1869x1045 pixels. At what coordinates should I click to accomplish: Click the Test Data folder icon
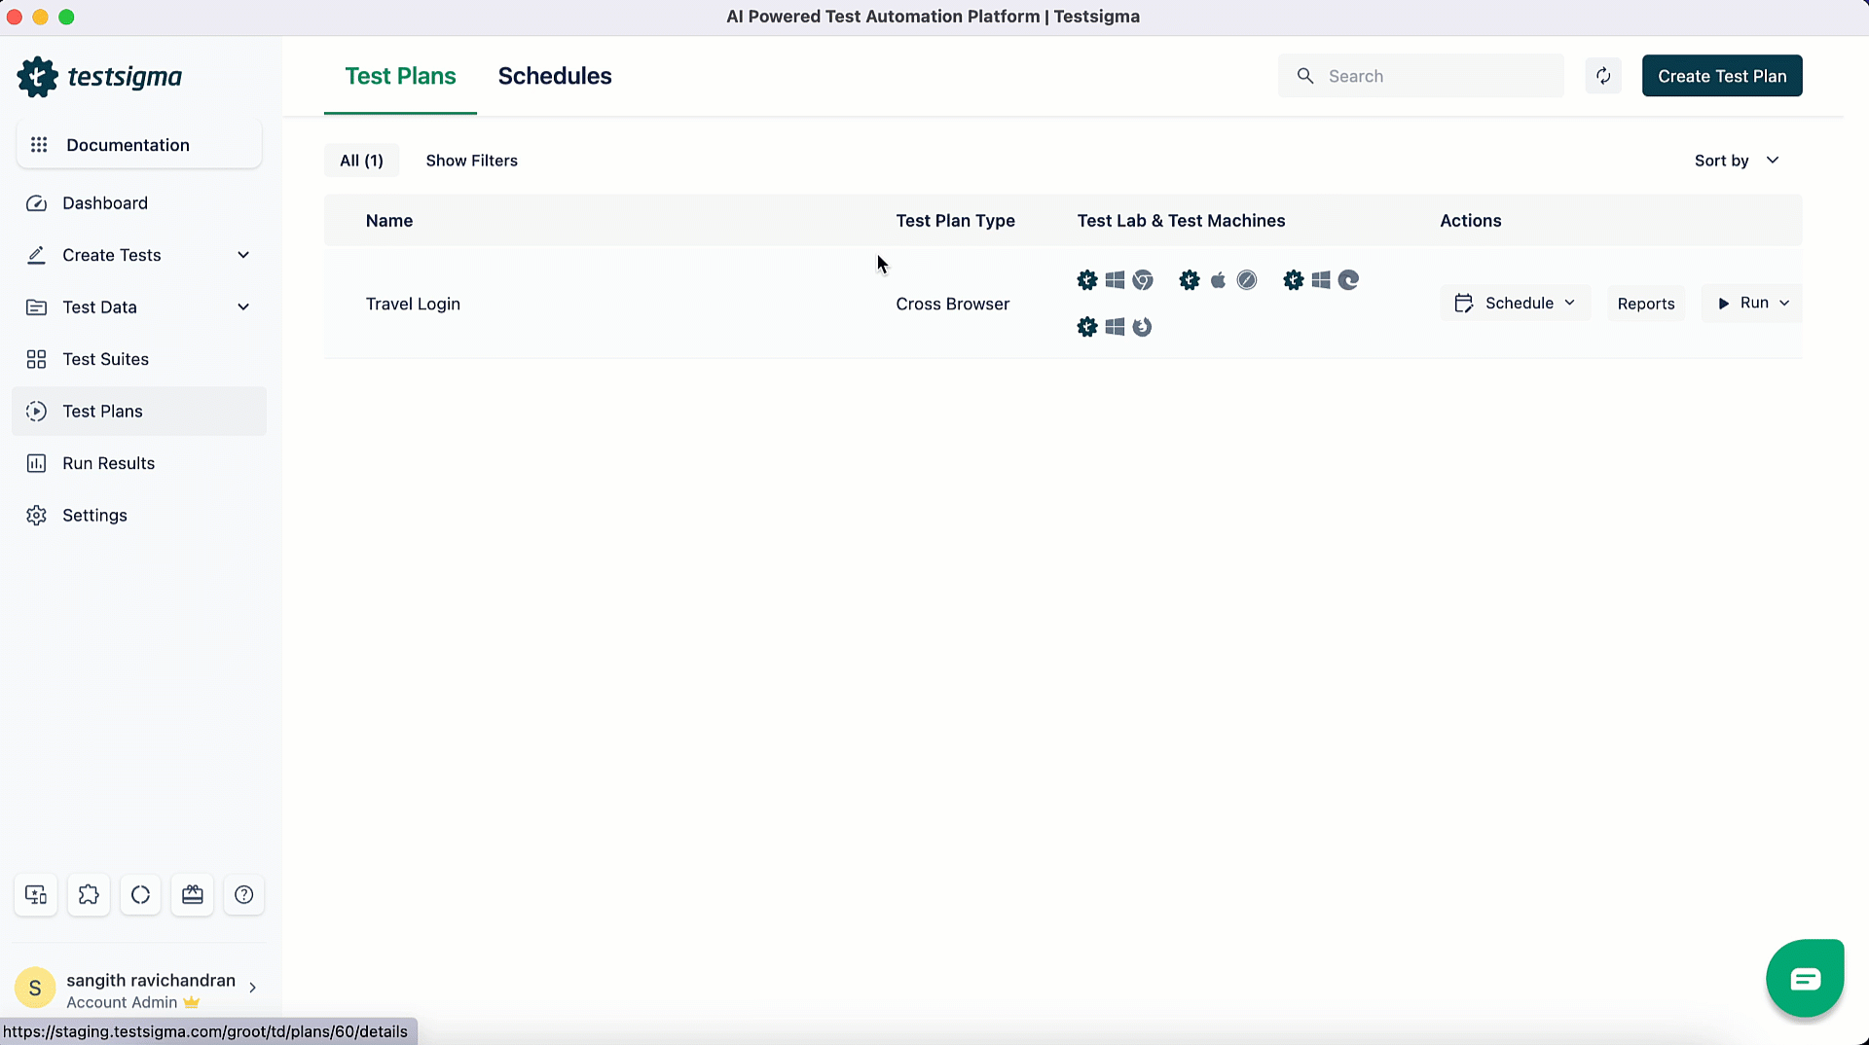pos(36,307)
